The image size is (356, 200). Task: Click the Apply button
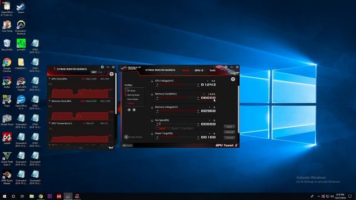pos(229,127)
